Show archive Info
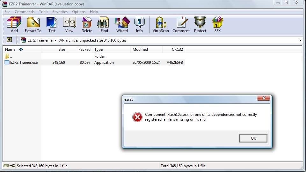The image size is (306, 172). 139,24
